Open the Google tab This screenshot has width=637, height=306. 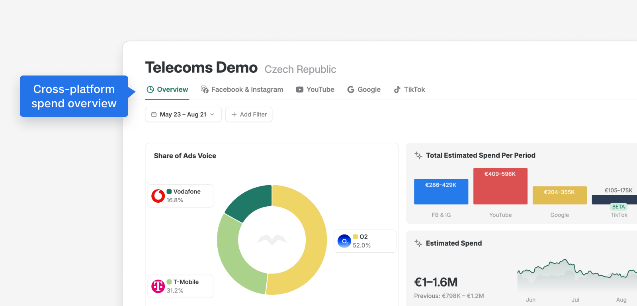click(x=364, y=89)
